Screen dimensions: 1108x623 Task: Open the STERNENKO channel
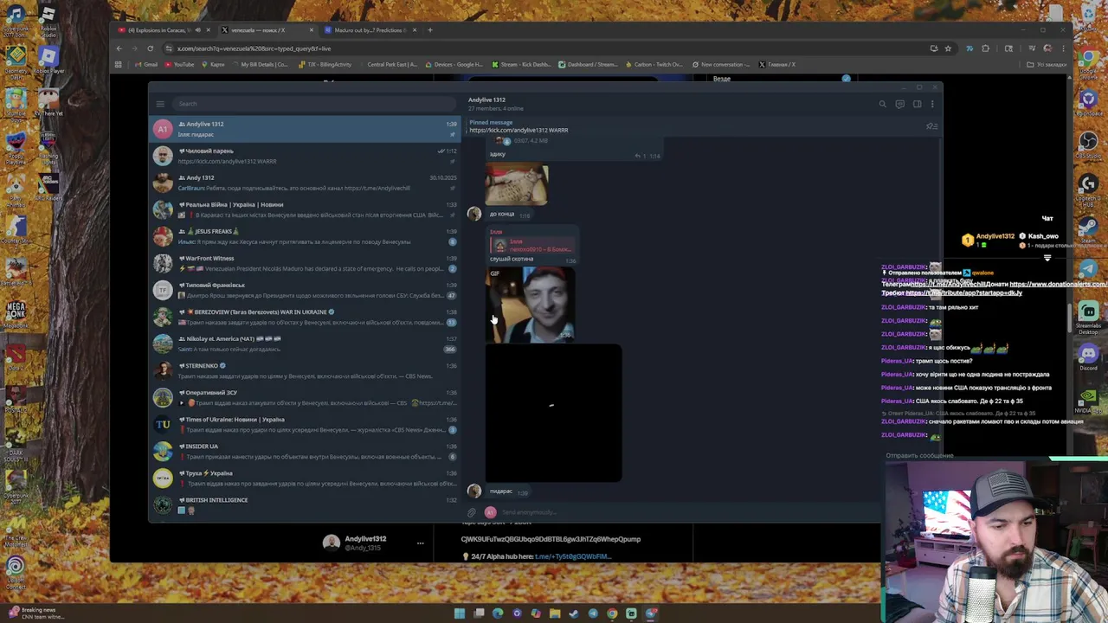(x=305, y=370)
